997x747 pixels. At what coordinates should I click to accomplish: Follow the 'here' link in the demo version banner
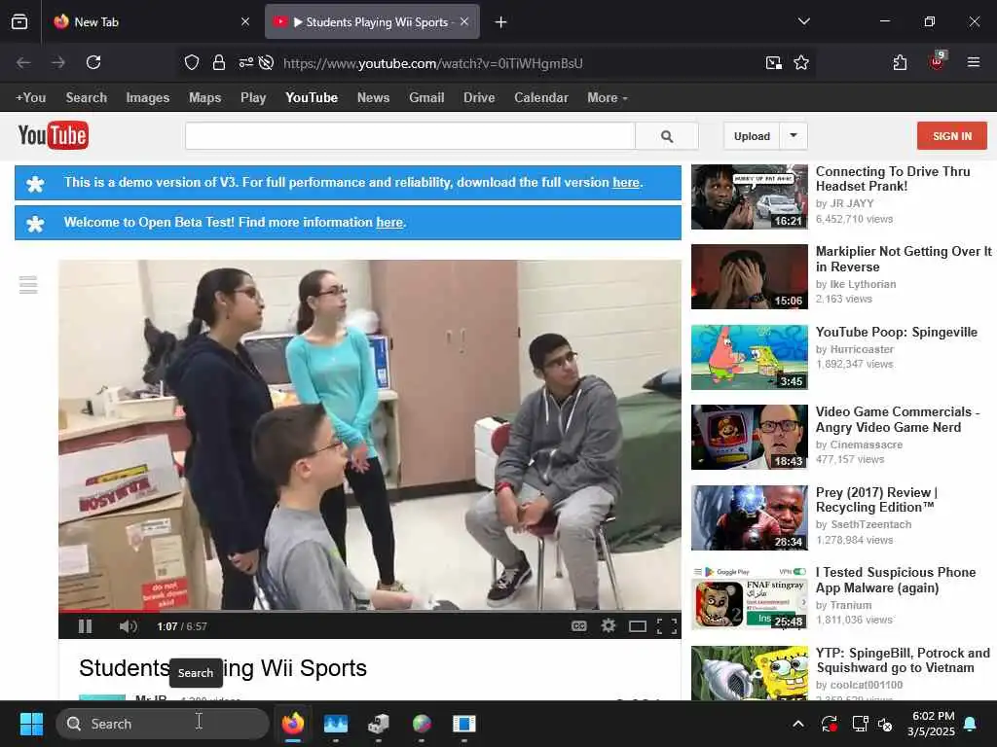pyautogui.click(x=626, y=182)
